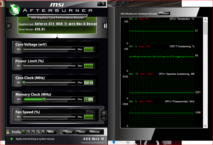Click the GeForce GTX 1050 Ti card name
213x145 pixels.
pos(66,24)
